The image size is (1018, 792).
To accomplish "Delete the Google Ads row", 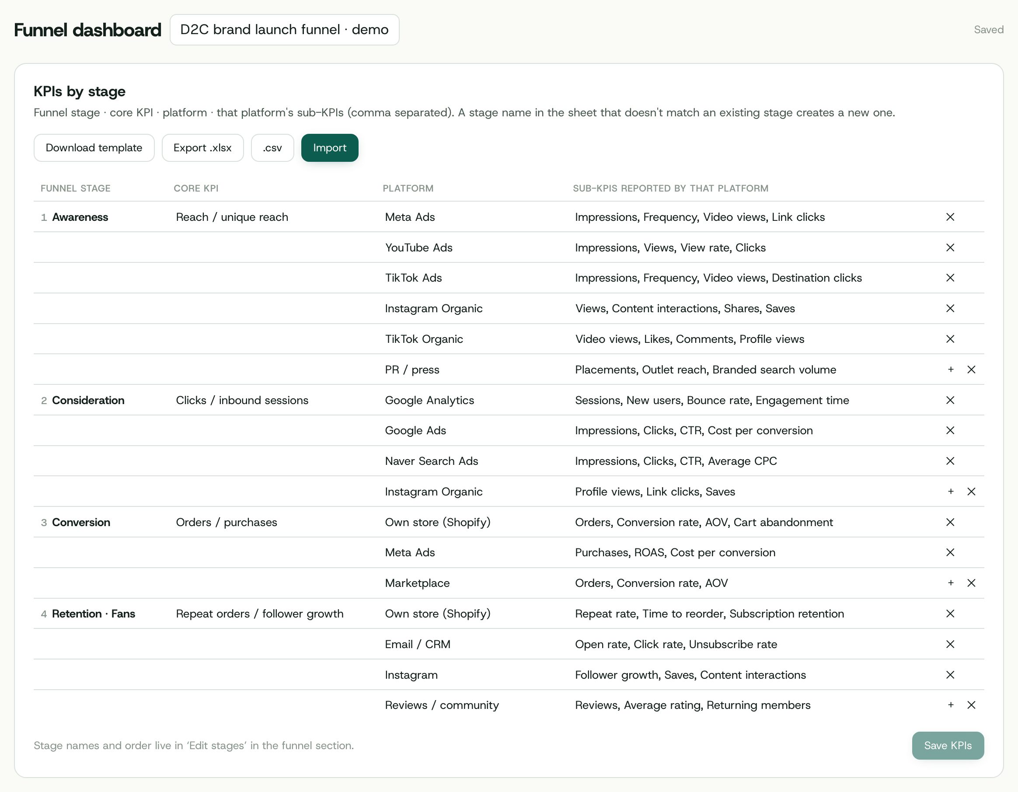I will coord(950,430).
